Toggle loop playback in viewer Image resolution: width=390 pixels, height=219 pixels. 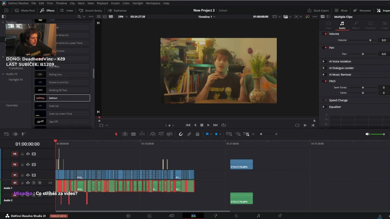pyautogui.click(x=224, y=125)
